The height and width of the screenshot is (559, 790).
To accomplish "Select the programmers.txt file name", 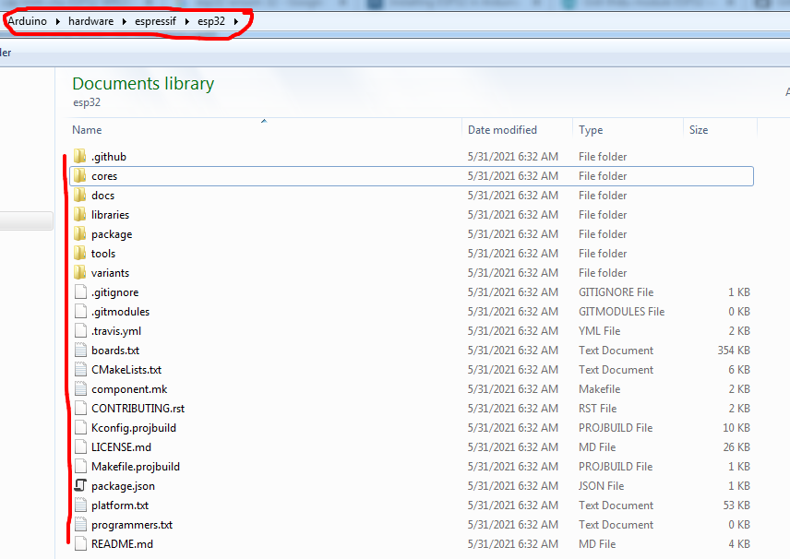I will coord(132,525).
